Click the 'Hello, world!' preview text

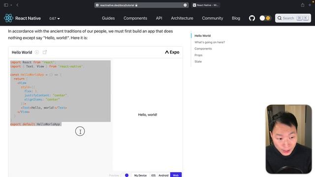click(x=148, y=115)
